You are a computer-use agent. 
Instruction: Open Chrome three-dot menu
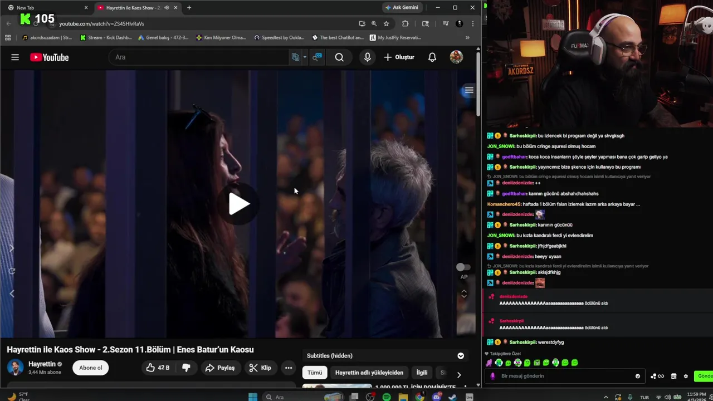tap(472, 23)
